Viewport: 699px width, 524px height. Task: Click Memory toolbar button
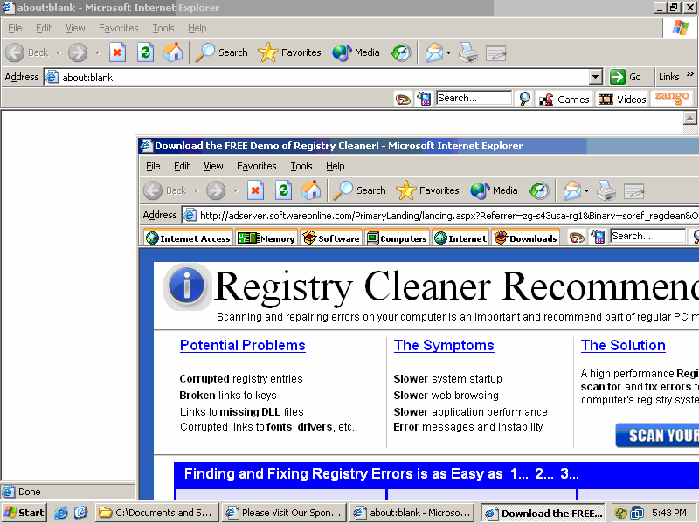pyautogui.click(x=266, y=238)
